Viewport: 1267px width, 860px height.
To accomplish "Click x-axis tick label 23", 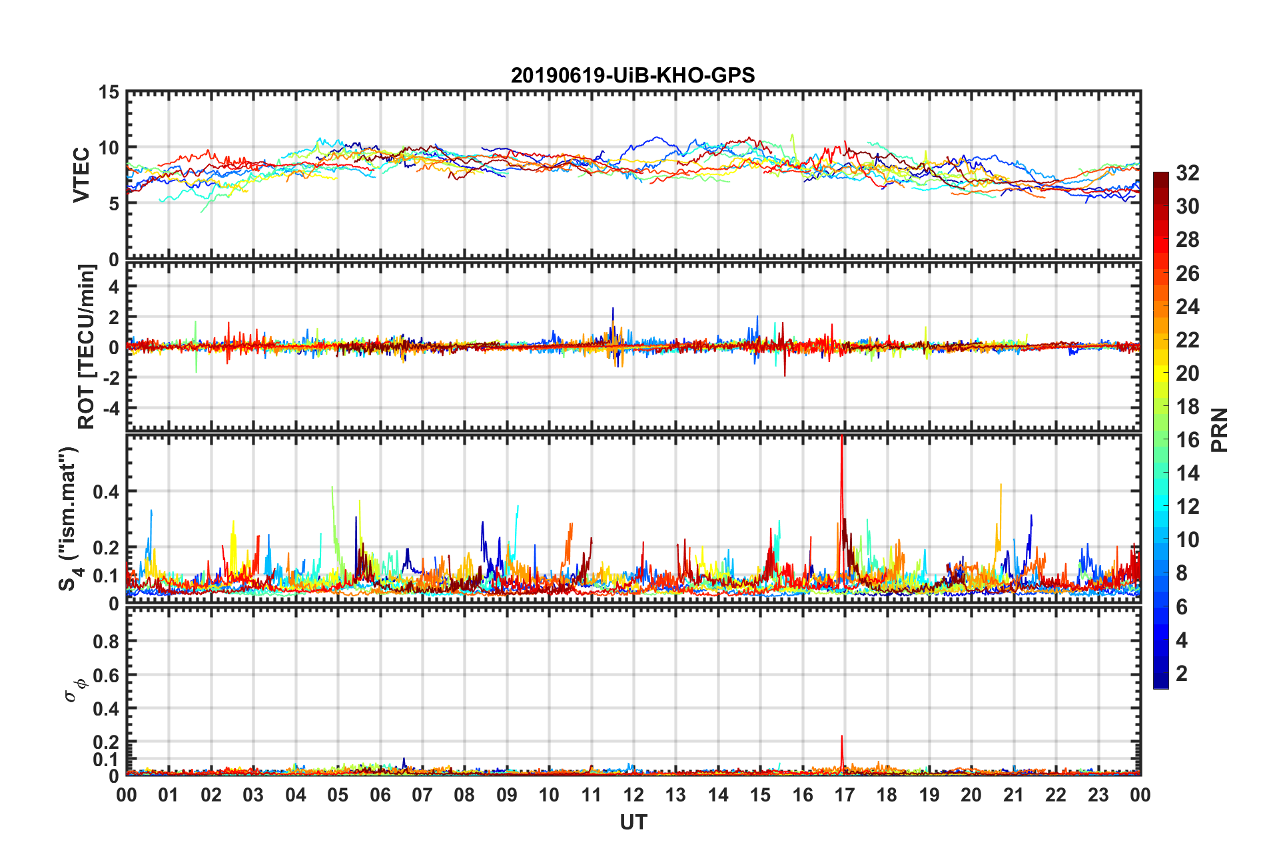I will click(1098, 795).
